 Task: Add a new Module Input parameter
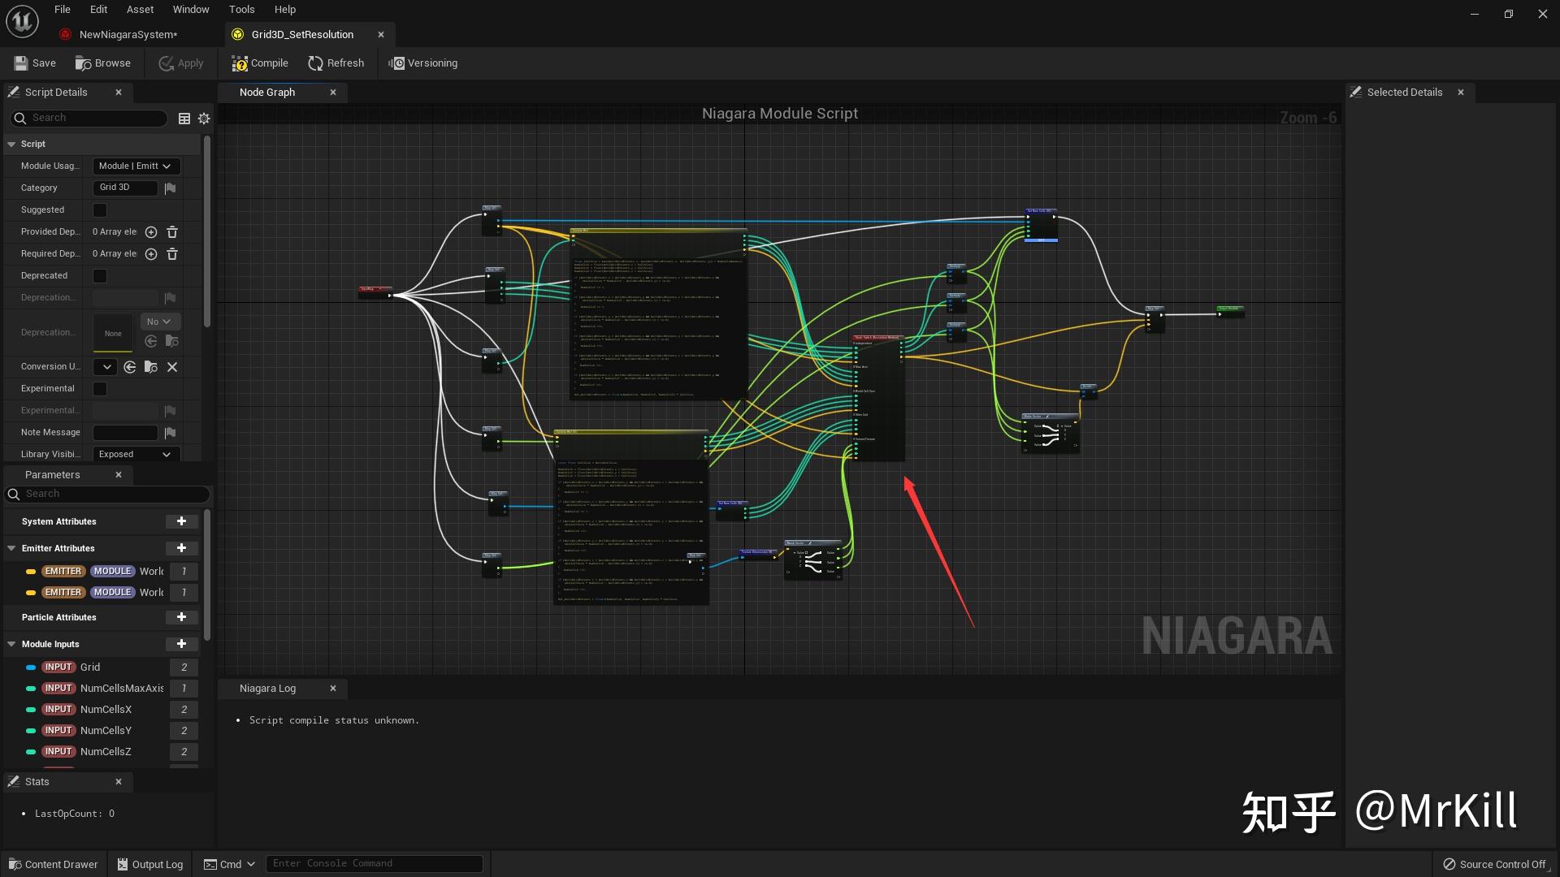pyautogui.click(x=181, y=644)
